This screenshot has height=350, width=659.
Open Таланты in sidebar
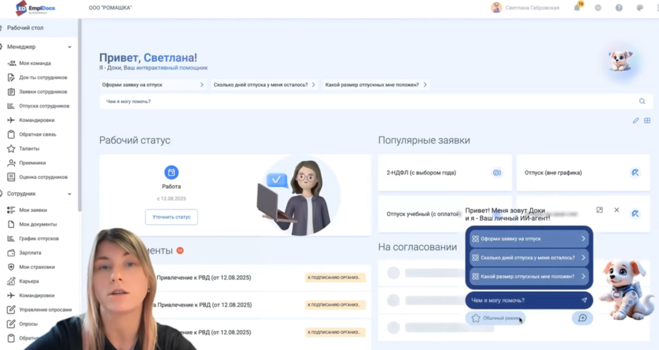click(x=29, y=149)
